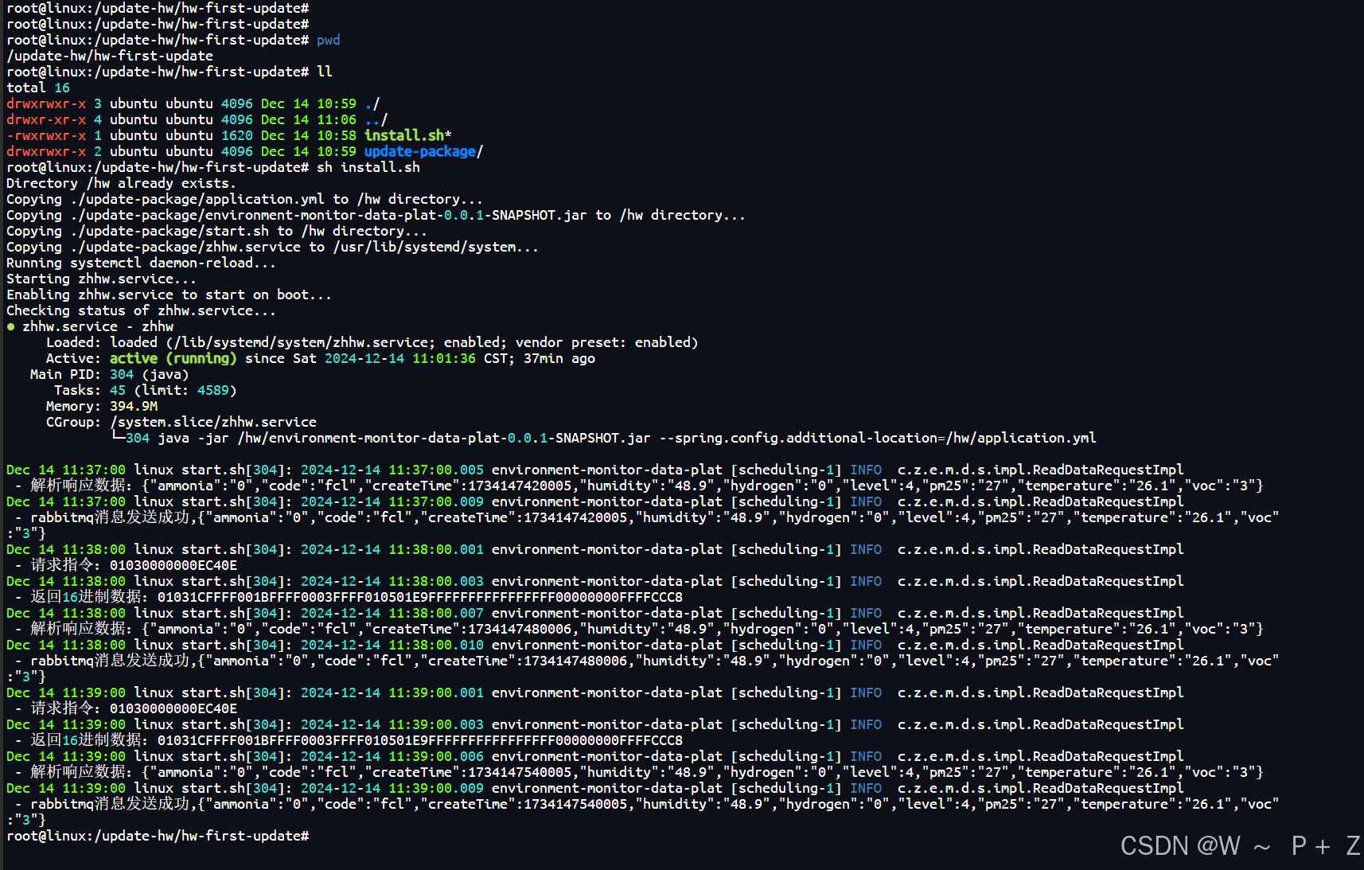This screenshot has height=870, width=1364.
Task: Click the ll command text
Action: pos(323,71)
